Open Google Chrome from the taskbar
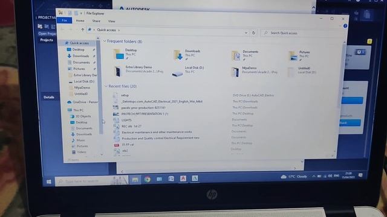This screenshot has height=217, width=387. point(148,180)
